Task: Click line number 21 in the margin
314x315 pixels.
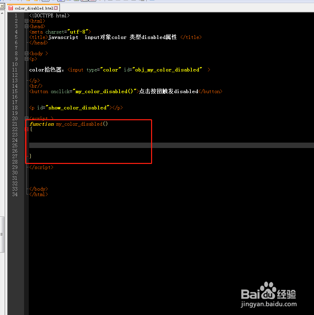Action: click(x=15, y=124)
